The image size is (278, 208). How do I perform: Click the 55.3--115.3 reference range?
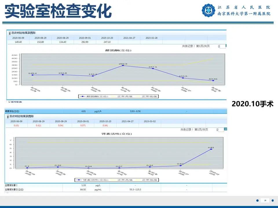click(135, 190)
